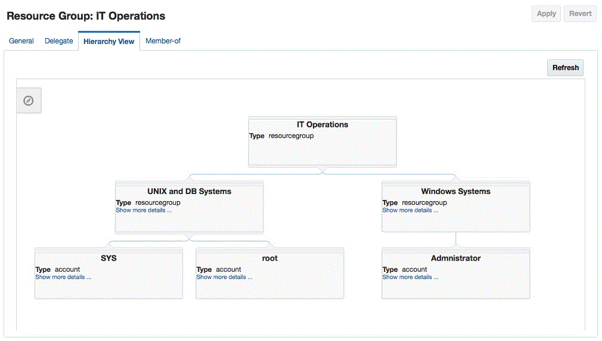602x341 pixels.
Task: Show more details for root account
Action: click(224, 277)
